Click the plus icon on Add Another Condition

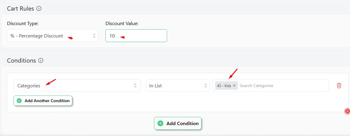coord(19,101)
